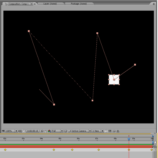Screen dimensions: 158x158
Task: Click the white solid's top-left handle
Action: [x=109, y=75]
